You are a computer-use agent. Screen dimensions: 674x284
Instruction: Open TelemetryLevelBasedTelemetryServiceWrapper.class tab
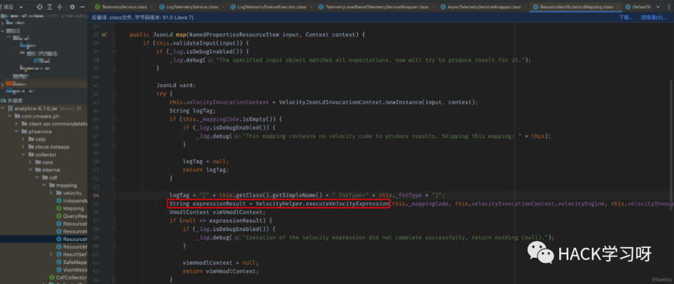376,7
